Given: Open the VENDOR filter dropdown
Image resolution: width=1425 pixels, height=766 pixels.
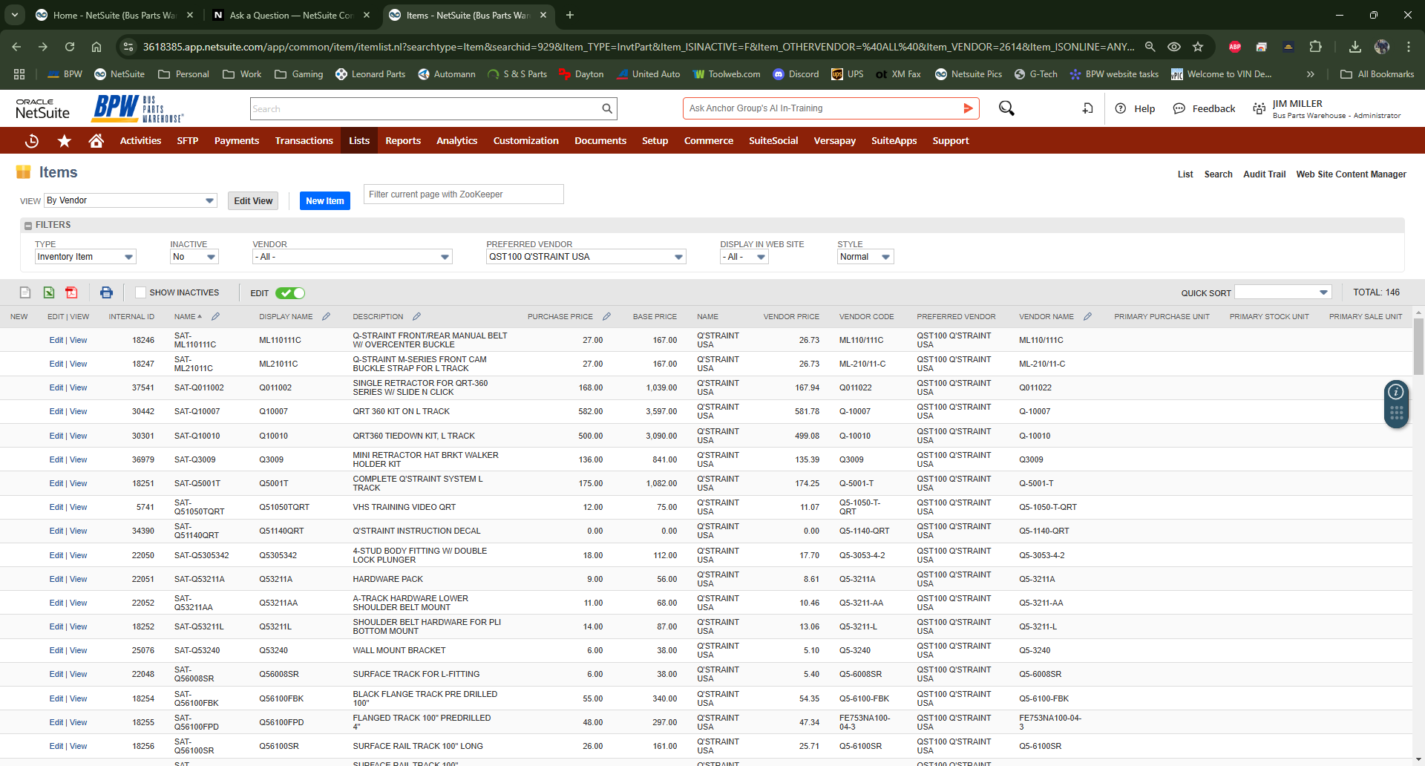Looking at the screenshot, I should point(444,256).
